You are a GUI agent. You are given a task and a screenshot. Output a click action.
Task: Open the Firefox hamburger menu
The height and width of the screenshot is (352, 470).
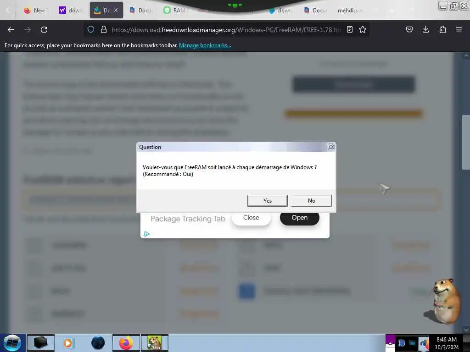click(459, 29)
